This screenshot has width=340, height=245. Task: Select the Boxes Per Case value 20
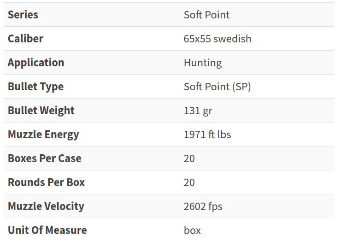click(189, 158)
